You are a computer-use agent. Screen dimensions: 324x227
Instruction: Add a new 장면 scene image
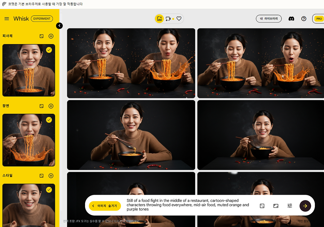click(x=51, y=106)
